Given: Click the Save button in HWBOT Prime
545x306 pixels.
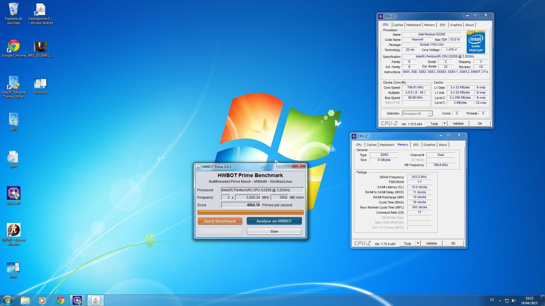Looking at the screenshot, I should pos(274,231).
